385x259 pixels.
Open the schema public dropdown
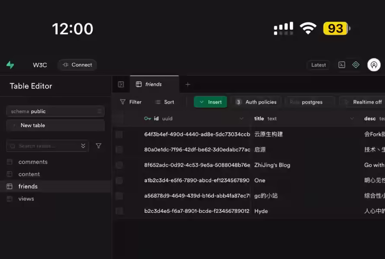55,111
